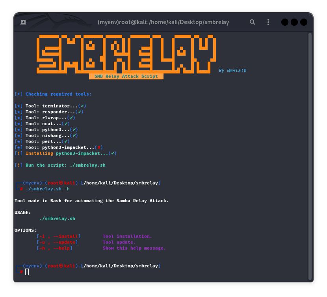Close window with last black circle
327x297 pixels.
[303, 22]
